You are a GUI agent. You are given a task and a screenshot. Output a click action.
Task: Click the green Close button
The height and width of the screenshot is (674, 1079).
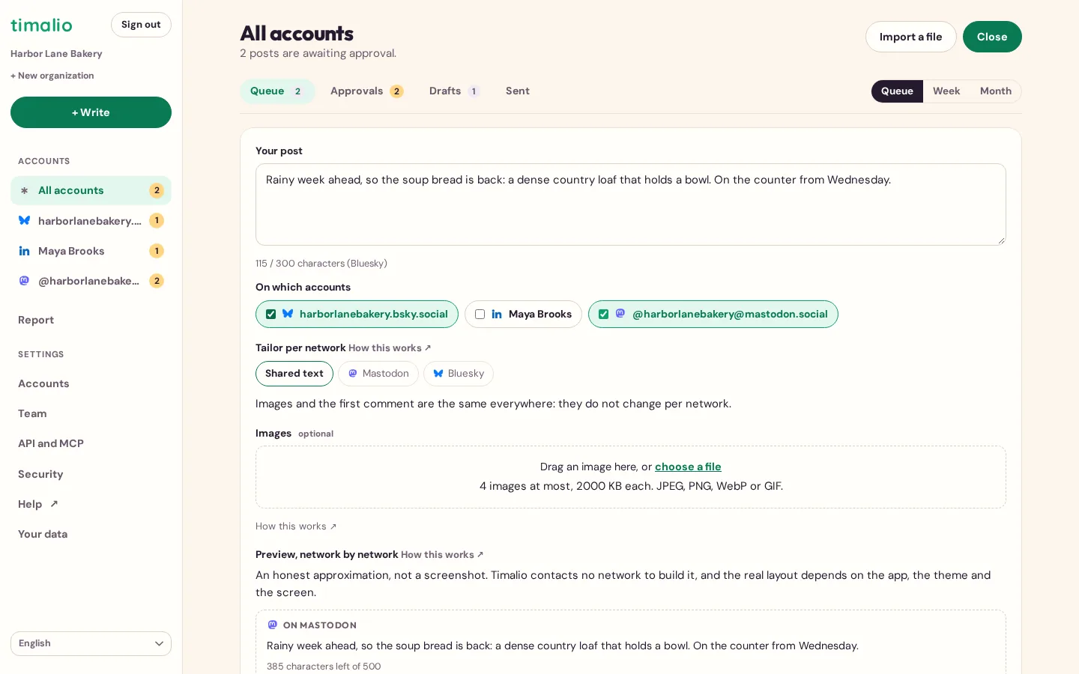(x=992, y=37)
